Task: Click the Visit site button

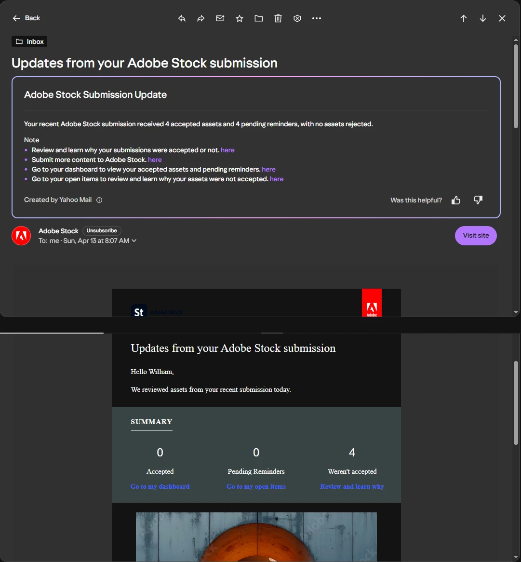Action: pyautogui.click(x=476, y=236)
